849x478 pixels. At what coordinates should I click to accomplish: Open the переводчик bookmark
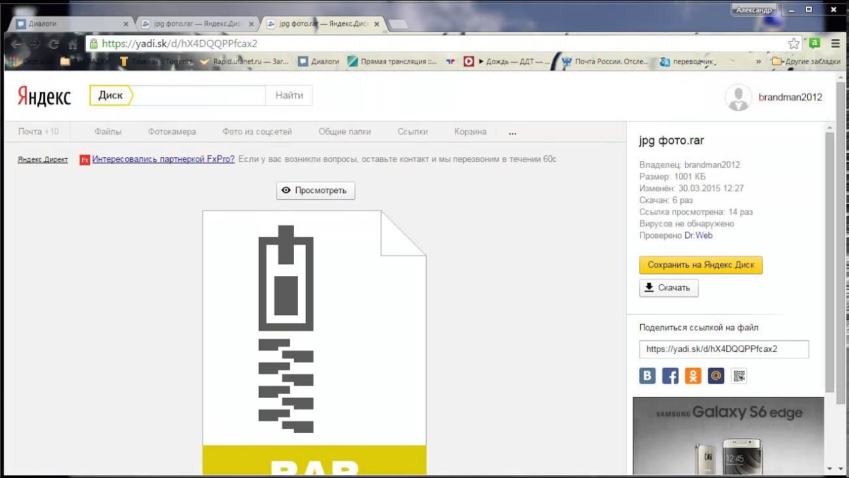coord(686,61)
